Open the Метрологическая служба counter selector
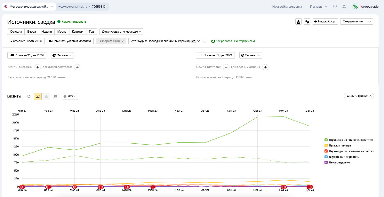This screenshot has width=384, height=197. 29,6
